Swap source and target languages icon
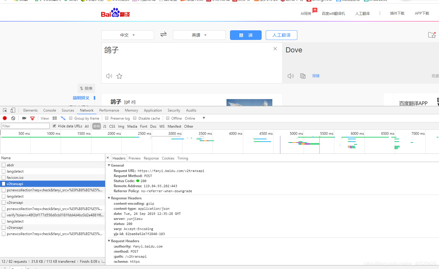The width and height of the screenshot is (439, 269). click(163, 35)
